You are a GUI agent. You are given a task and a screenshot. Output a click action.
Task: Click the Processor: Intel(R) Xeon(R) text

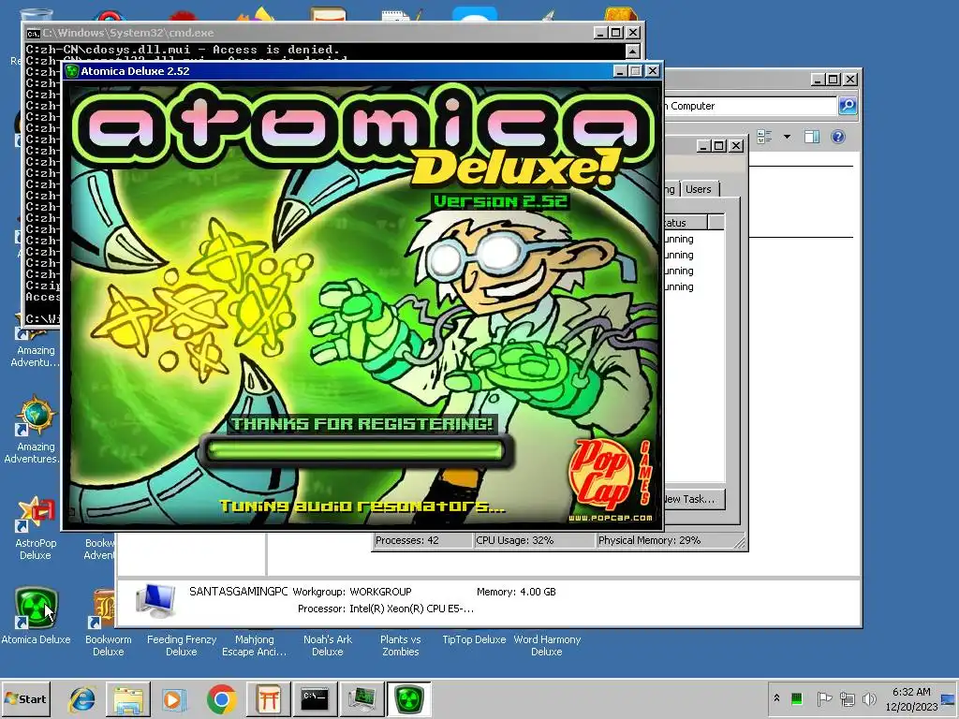point(386,609)
